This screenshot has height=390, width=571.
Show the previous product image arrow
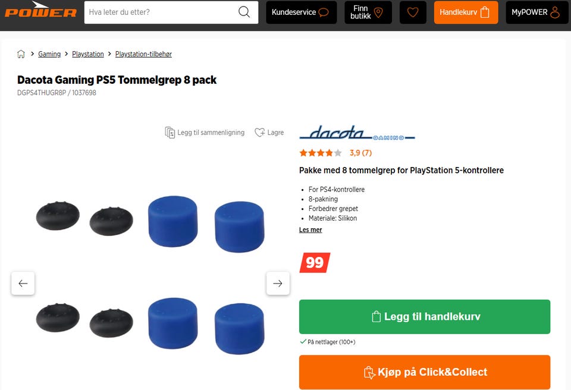pyautogui.click(x=23, y=283)
